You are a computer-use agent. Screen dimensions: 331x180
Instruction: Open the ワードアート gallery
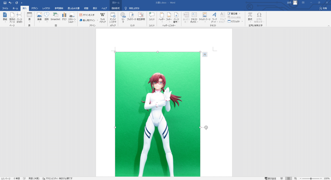(x=214, y=18)
